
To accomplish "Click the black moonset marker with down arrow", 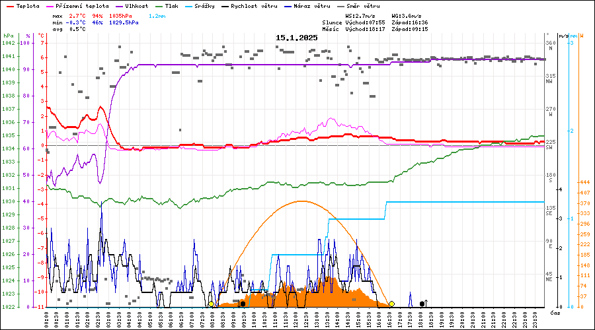I will 243,304.
